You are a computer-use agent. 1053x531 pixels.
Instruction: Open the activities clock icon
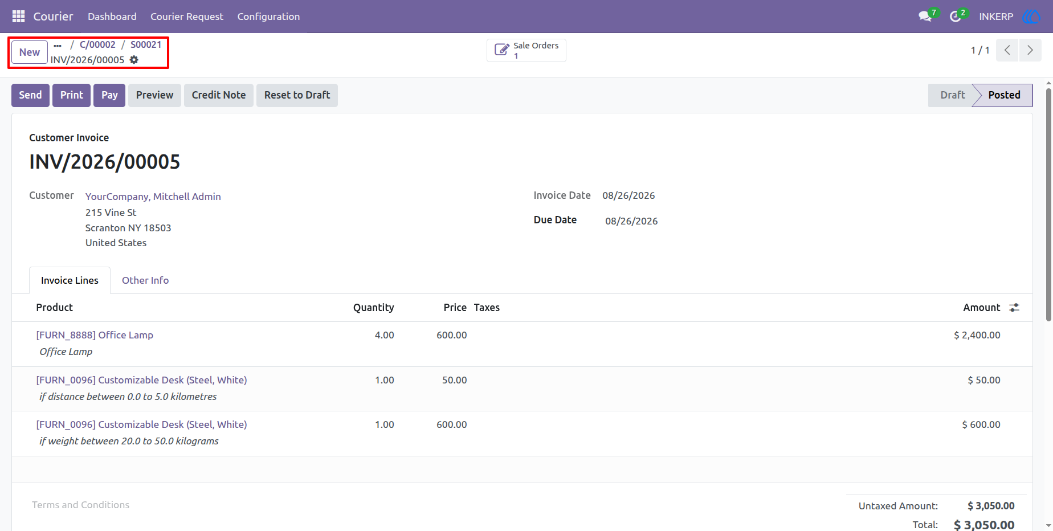pos(956,17)
